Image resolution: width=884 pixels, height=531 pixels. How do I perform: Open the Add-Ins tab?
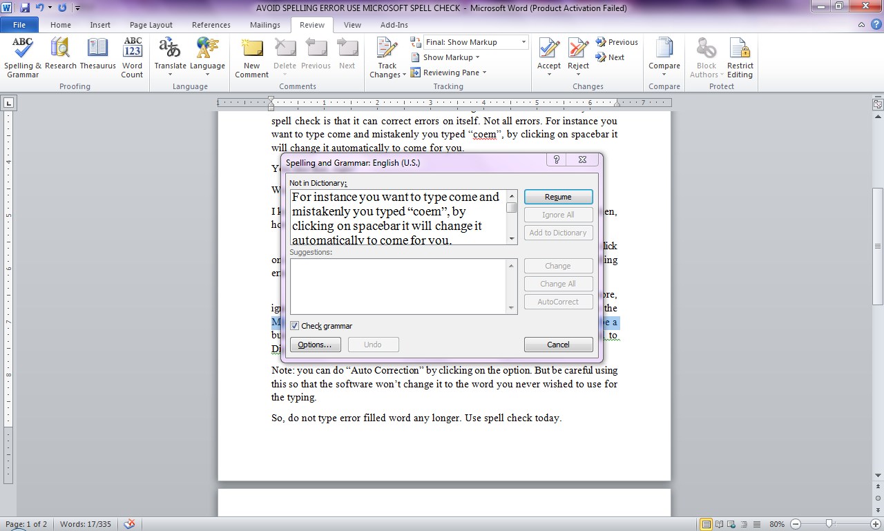(394, 25)
